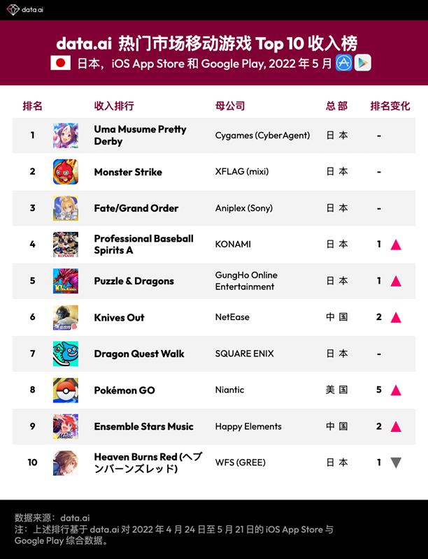Open the Uma Musume Pretty Derby game icon

66,136
